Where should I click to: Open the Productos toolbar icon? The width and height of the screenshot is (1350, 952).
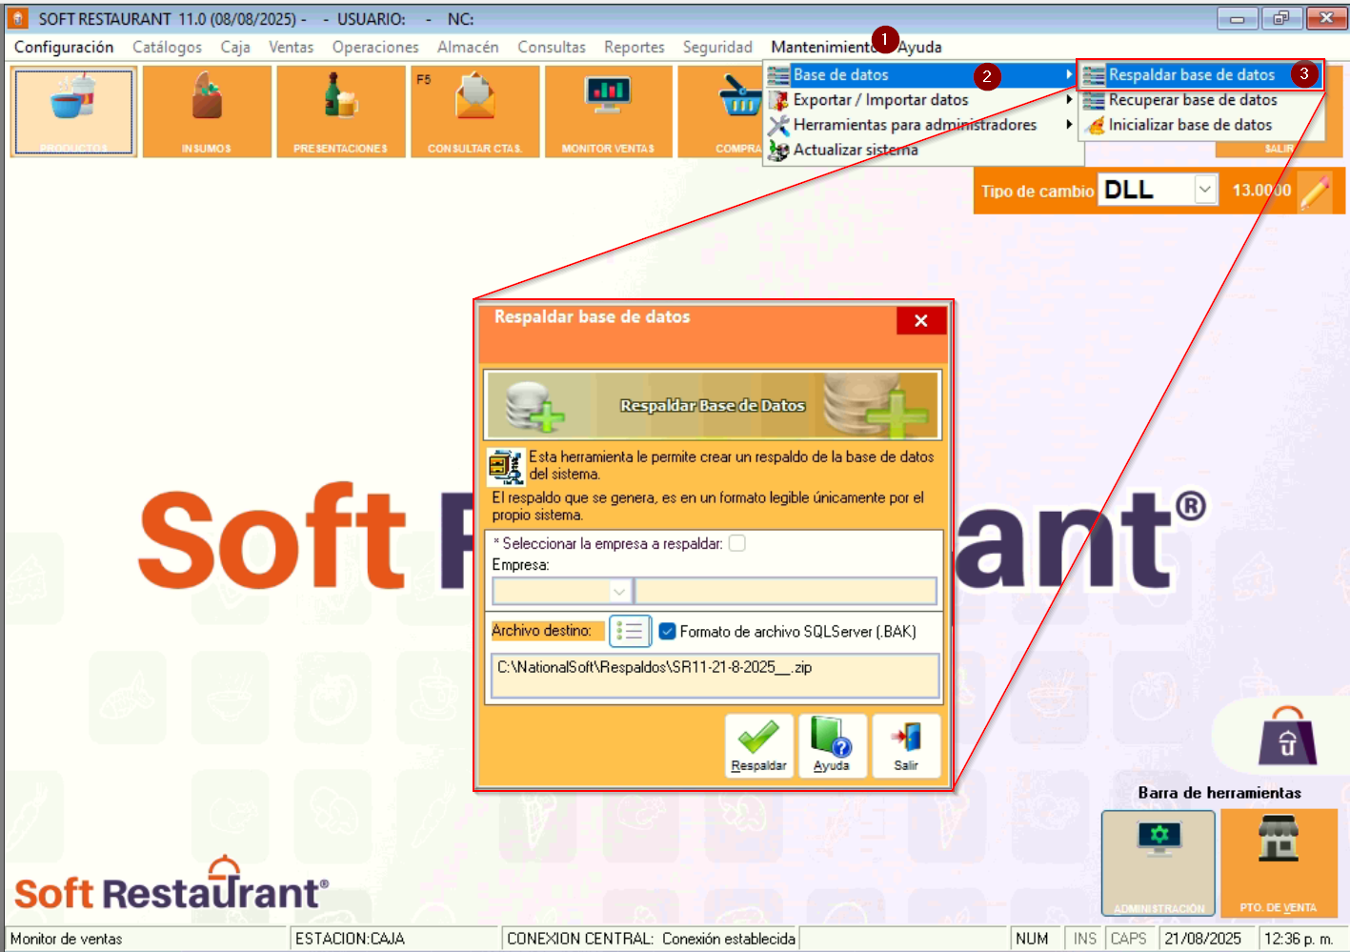(x=73, y=111)
